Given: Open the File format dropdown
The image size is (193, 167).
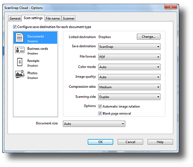Looking at the screenshot, I should pyautogui.click(x=129, y=57).
